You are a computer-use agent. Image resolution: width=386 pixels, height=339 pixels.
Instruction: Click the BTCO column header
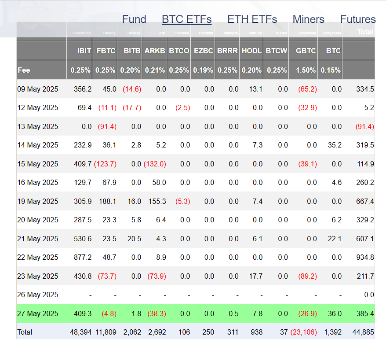[179, 51]
